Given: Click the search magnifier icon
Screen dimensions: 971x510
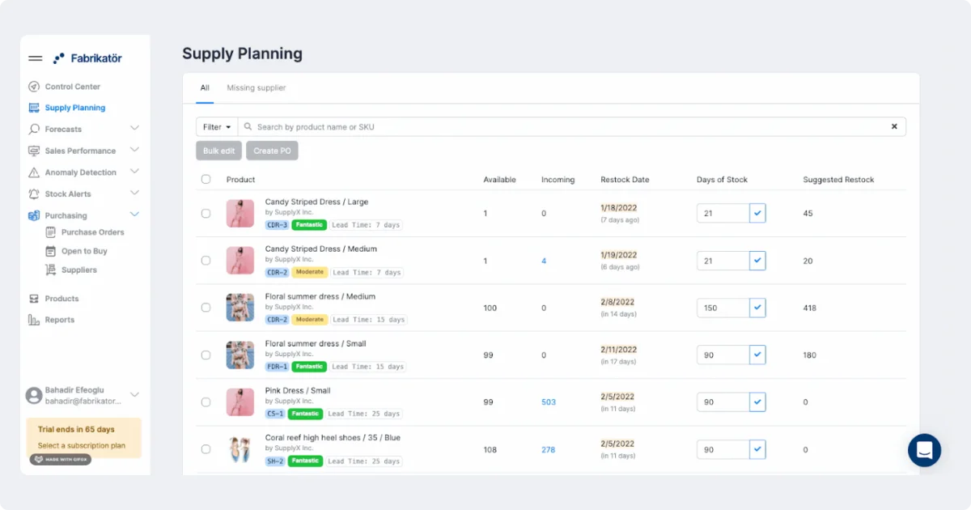Looking at the screenshot, I should click(248, 127).
